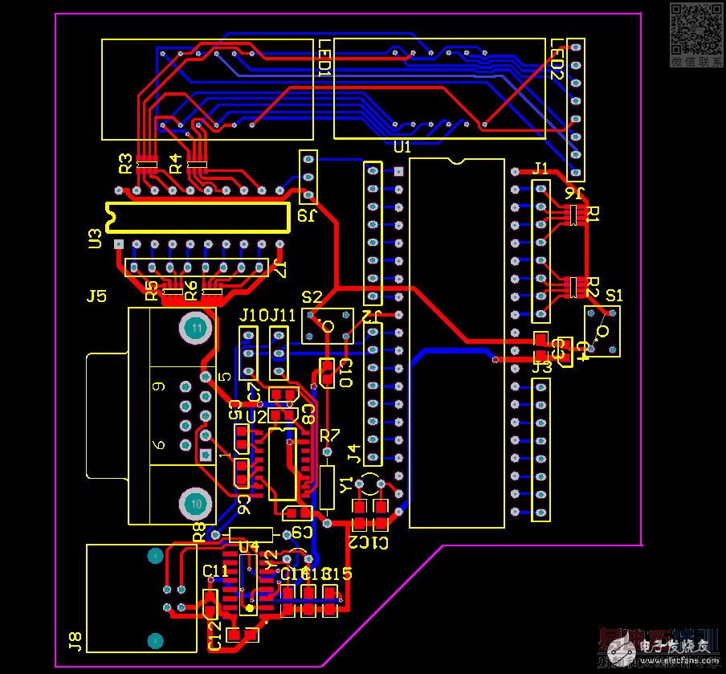Select the S2 switch label
The image size is (726, 674).
coord(312,297)
